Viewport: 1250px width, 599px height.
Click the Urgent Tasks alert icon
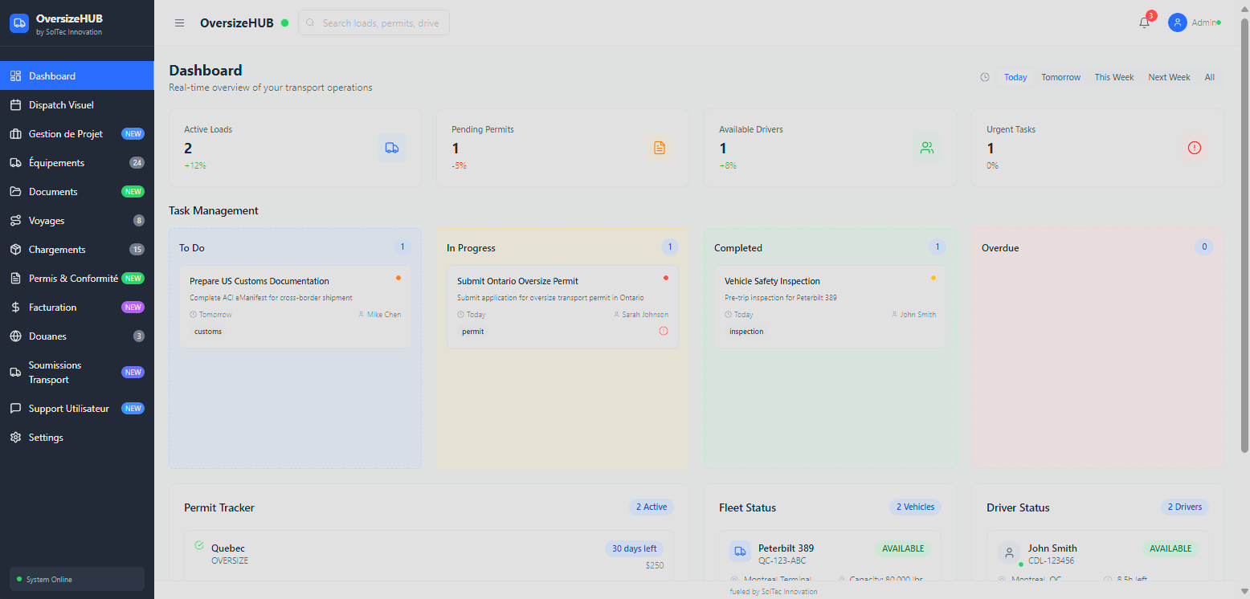[1195, 148]
